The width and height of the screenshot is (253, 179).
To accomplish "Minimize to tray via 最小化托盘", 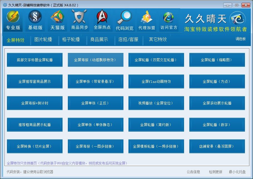I will [237, 172].
